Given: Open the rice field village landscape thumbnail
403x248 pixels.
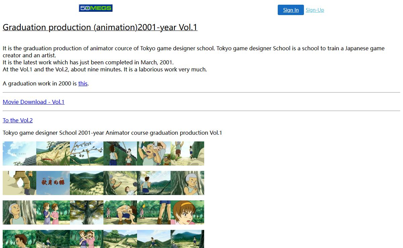Looking at the screenshot, I should click(x=120, y=239).
